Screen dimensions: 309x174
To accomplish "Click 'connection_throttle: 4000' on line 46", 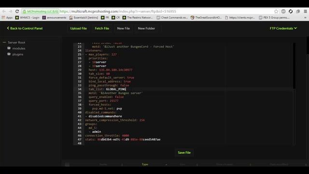I will (x=107, y=136).
